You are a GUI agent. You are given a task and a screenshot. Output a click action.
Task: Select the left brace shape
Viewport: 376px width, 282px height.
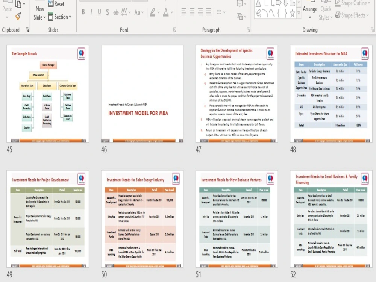click(278, 13)
